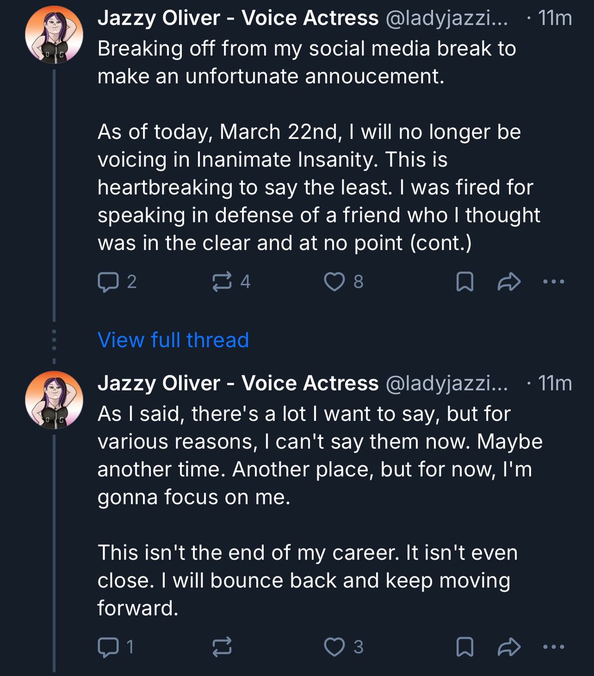594x676 pixels.
Task: Share the first announcement post
Action: [510, 282]
